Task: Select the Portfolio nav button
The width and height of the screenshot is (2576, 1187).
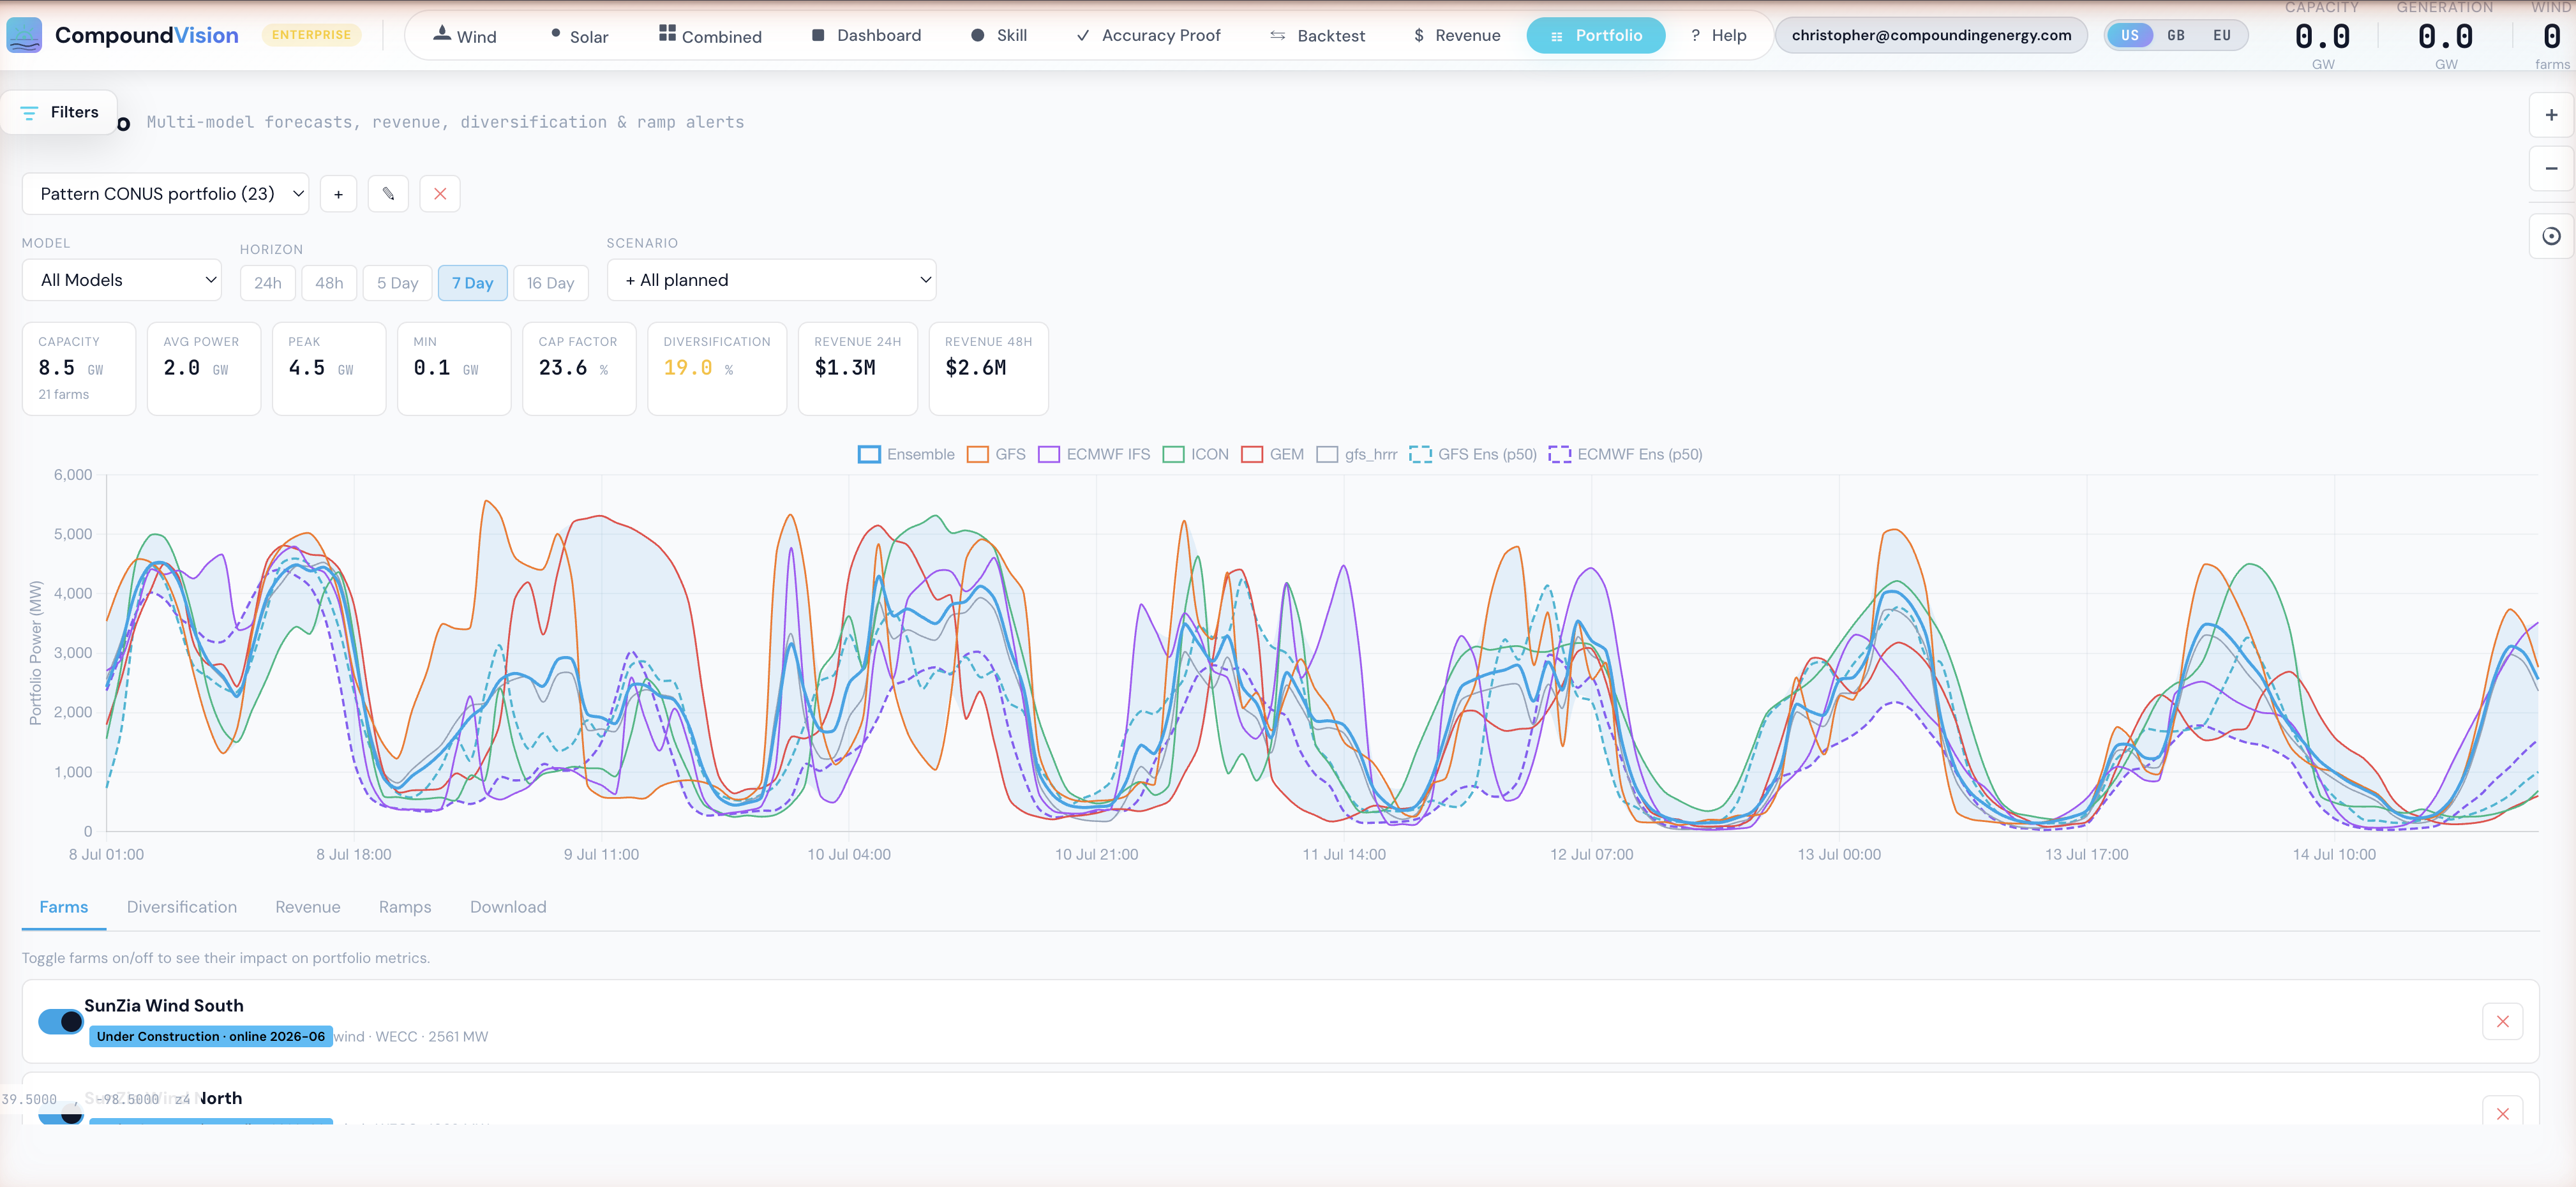Action: pos(1596,35)
